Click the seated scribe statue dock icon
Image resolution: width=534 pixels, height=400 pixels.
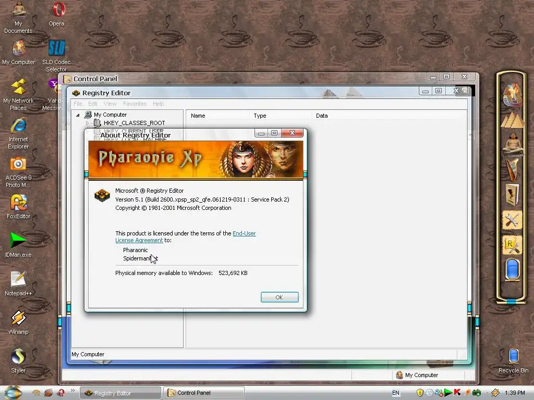[x=513, y=144]
